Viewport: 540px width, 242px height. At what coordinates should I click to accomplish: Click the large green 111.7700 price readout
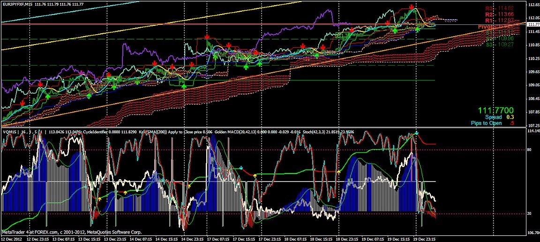click(495, 111)
